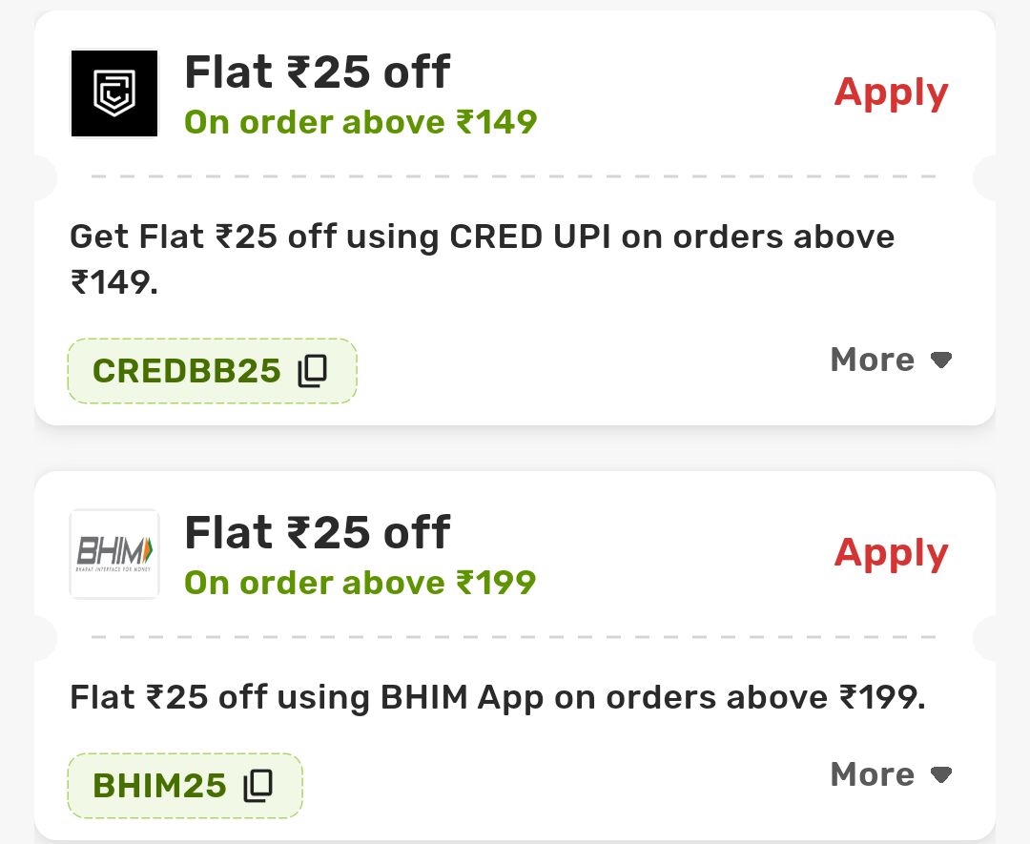
Task: Click down arrow beside More in BHIM offer
Action: pyautogui.click(x=941, y=774)
